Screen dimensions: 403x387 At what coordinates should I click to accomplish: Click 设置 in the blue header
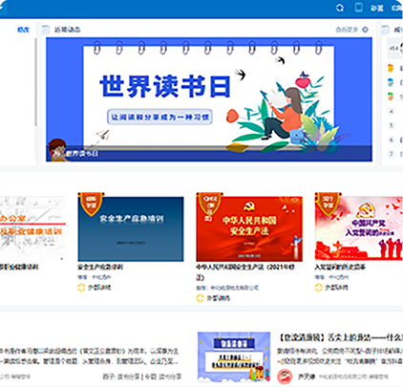pyautogui.click(x=377, y=8)
